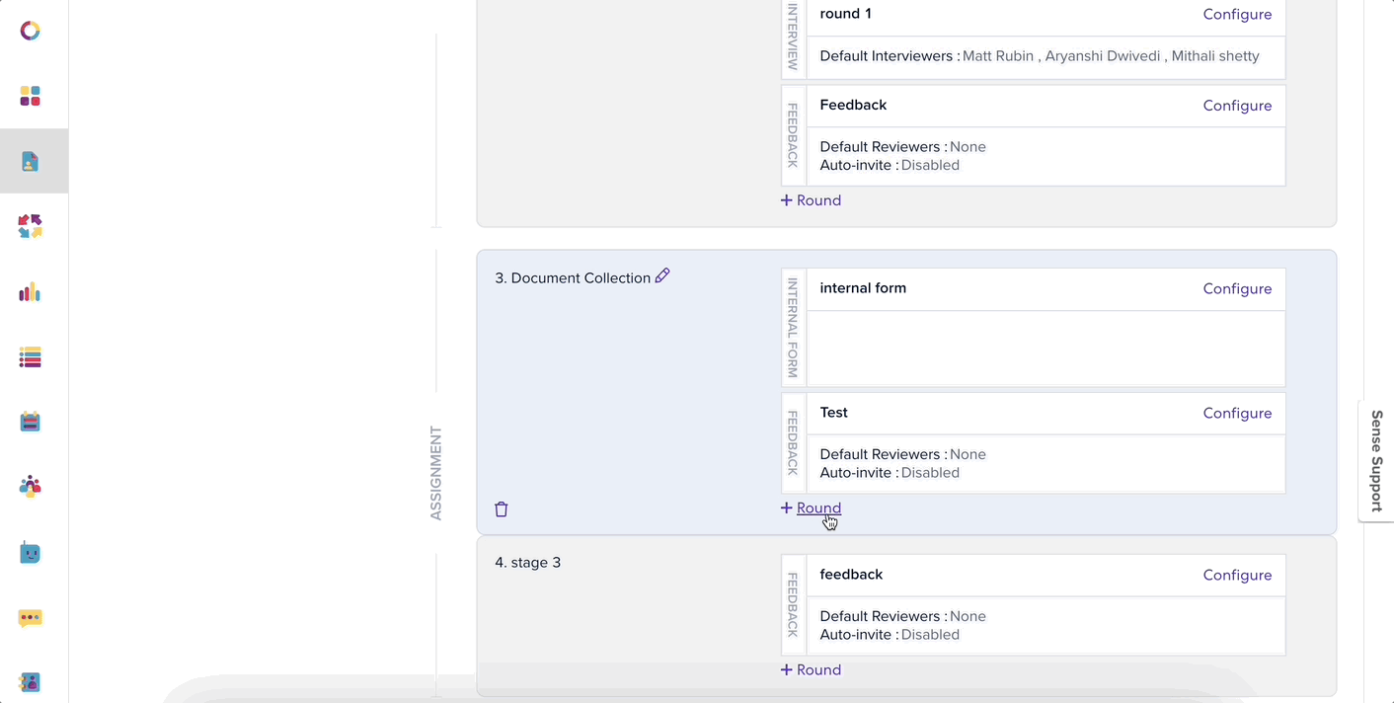
Task: Click Round under the stage 3 section
Action: (x=811, y=669)
